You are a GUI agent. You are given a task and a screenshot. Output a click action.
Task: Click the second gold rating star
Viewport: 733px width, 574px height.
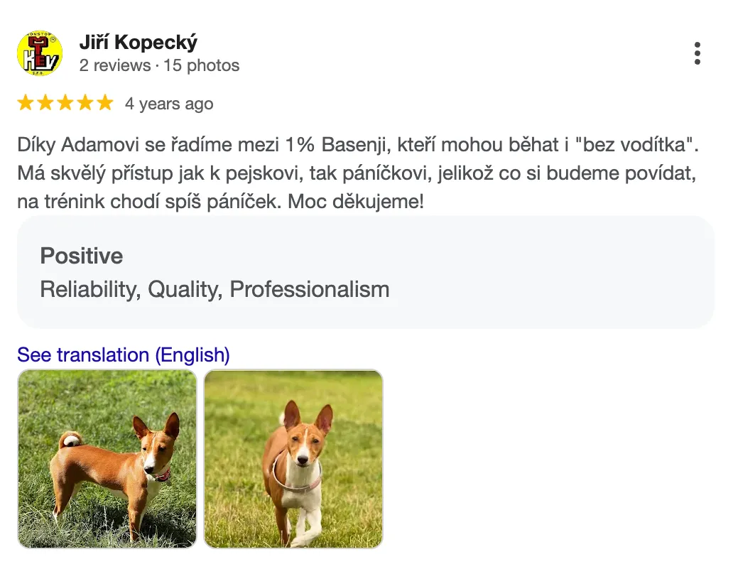pos(45,104)
